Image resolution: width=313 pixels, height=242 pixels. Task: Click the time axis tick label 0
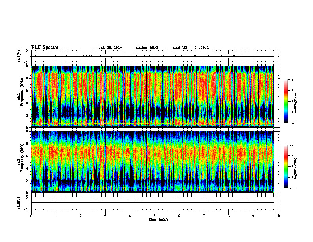click(x=31, y=216)
